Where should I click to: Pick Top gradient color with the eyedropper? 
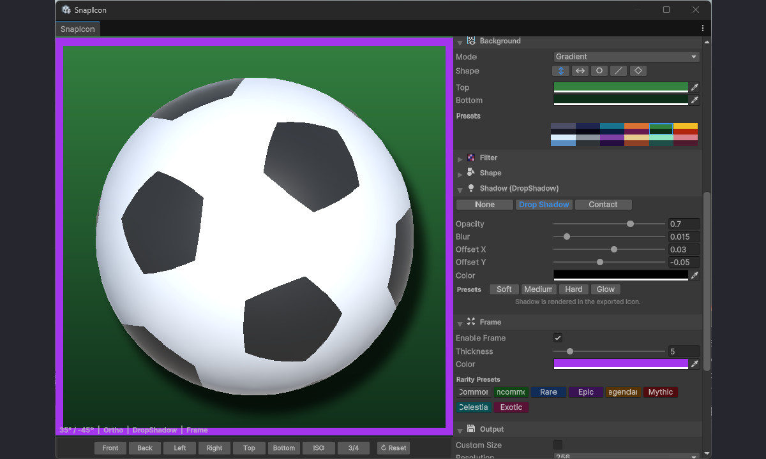(695, 87)
